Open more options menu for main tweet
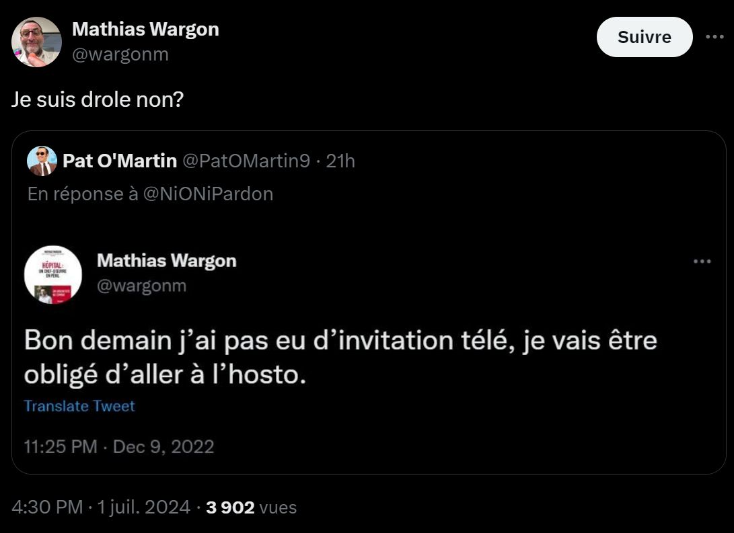 (714, 37)
